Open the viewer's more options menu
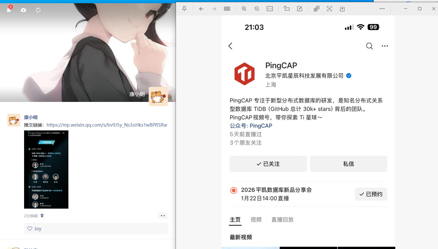The height and width of the screenshot is (249, 438). [382, 9]
